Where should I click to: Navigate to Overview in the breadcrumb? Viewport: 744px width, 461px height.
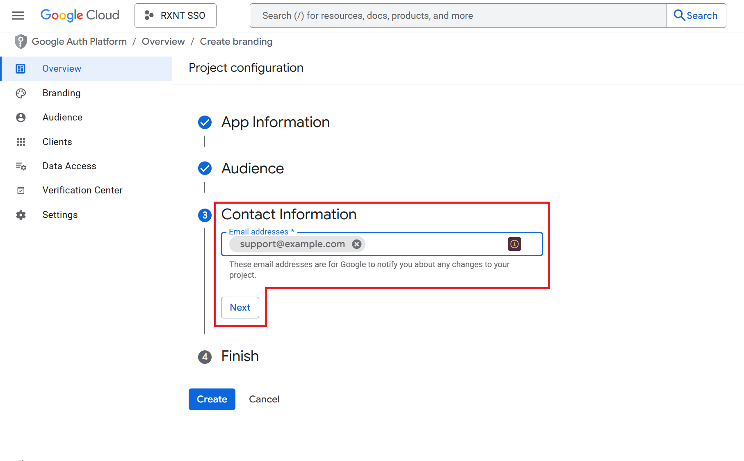coord(163,41)
